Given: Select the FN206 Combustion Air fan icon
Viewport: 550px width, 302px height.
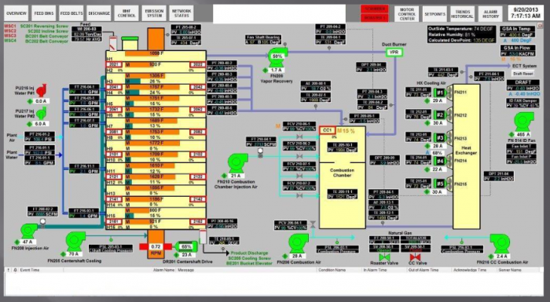Looking at the screenshot, I should [x=298, y=243].
